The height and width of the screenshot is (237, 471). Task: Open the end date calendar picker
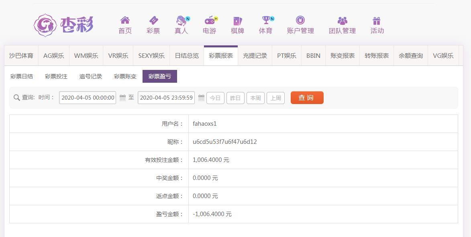tap(201, 98)
